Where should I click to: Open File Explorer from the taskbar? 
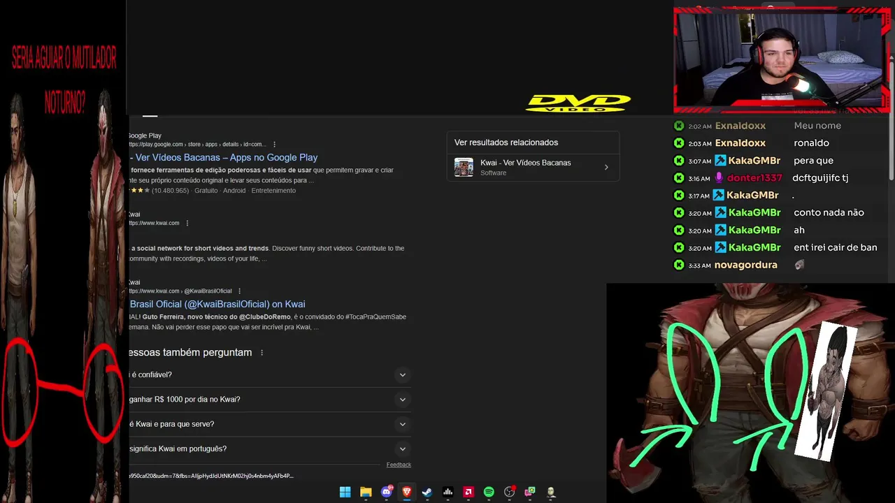366,492
